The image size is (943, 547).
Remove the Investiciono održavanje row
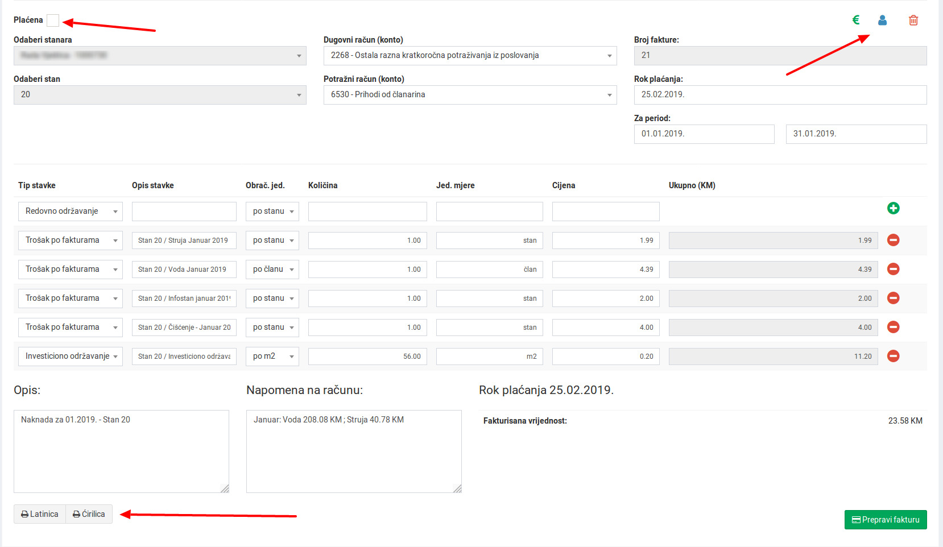[893, 356]
